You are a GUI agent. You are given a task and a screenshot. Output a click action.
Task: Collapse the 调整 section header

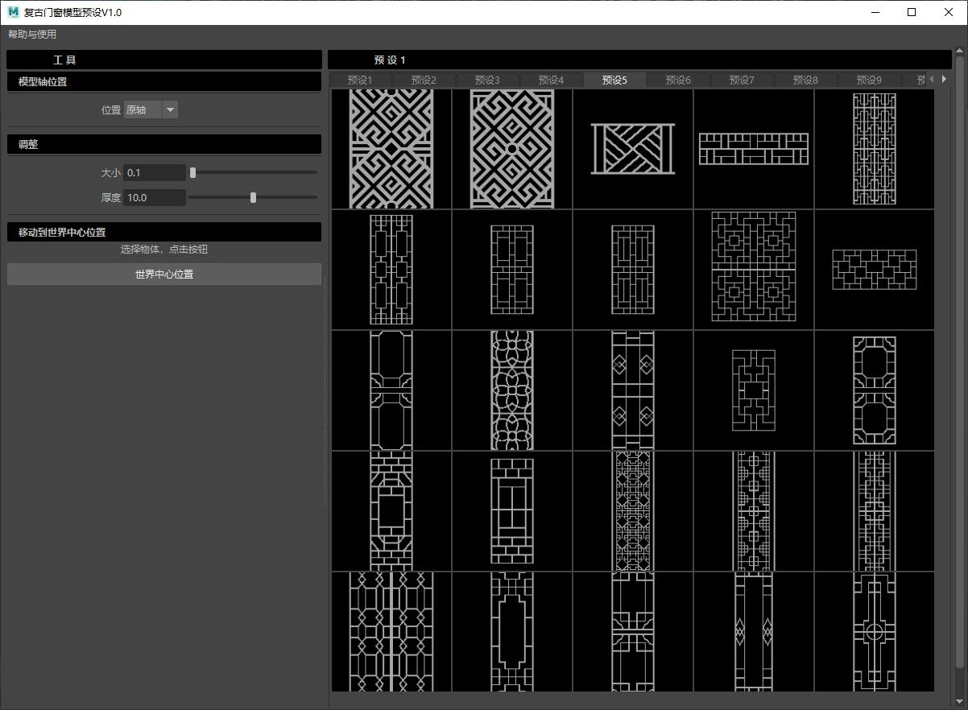(x=164, y=145)
